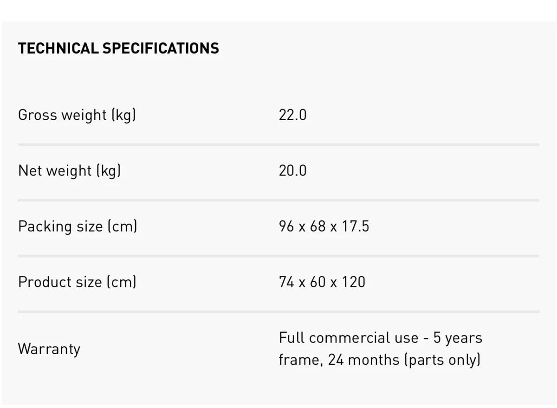Click the 17.5 value in packing size
The height and width of the screenshot is (408, 557).
[356, 226]
